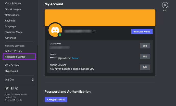
Task: Close settings with the ESC circle button
Action: pyautogui.click(x=165, y=5)
